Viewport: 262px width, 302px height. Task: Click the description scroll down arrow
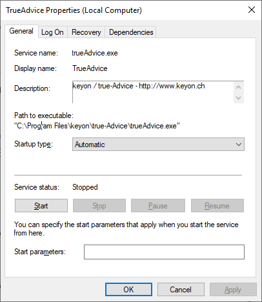click(x=239, y=98)
